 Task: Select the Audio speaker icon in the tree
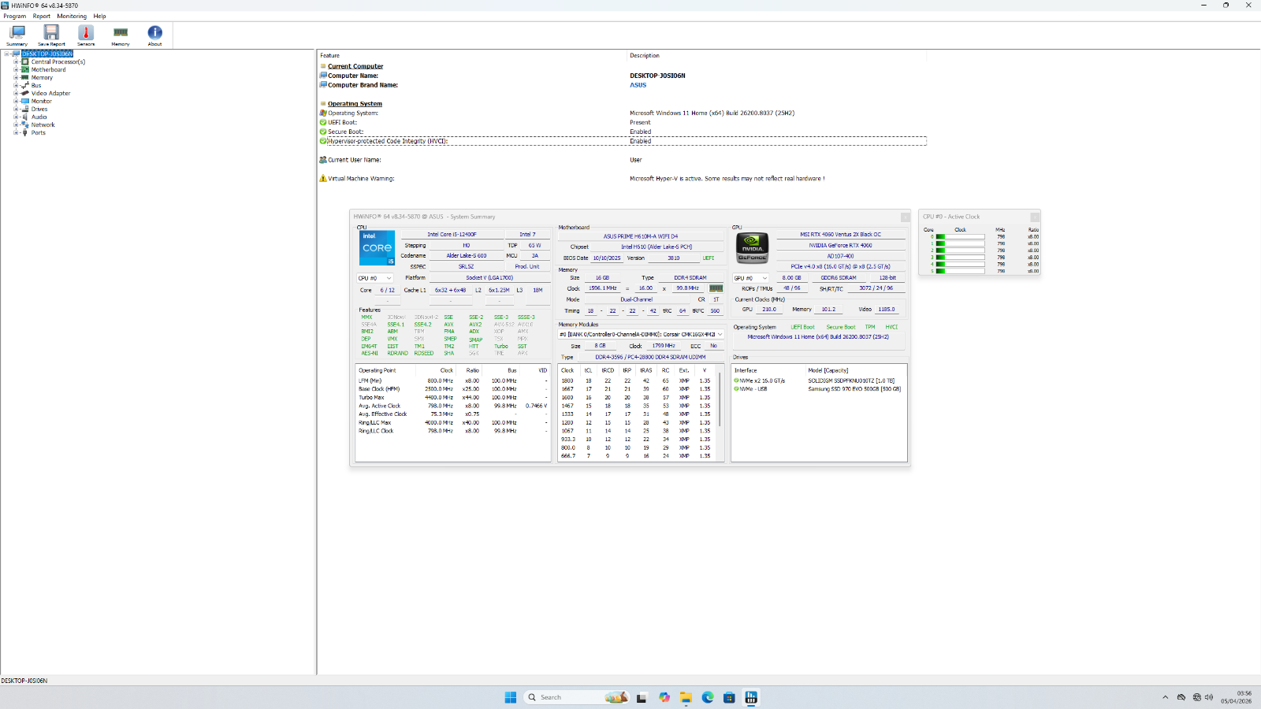click(x=25, y=117)
